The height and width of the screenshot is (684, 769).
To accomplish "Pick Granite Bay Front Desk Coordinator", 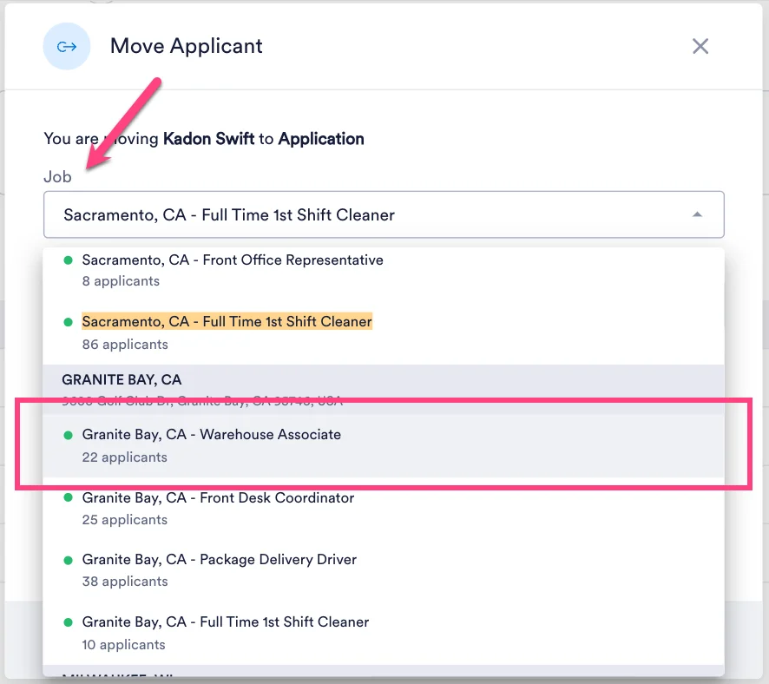I will (x=384, y=509).
